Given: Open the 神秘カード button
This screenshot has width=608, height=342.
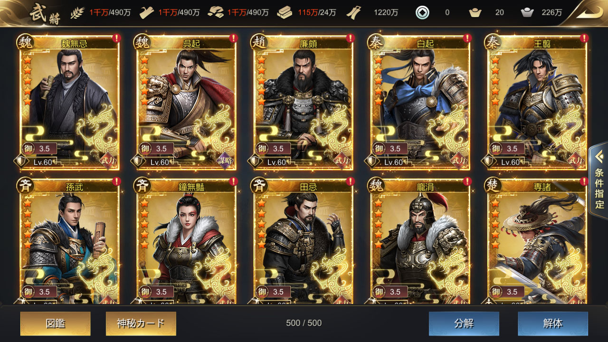Looking at the screenshot, I should [x=141, y=324].
